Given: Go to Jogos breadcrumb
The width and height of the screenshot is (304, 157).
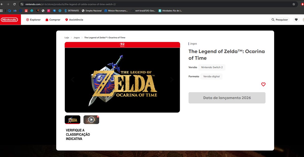Looking at the screenshot, I should click(x=77, y=37).
